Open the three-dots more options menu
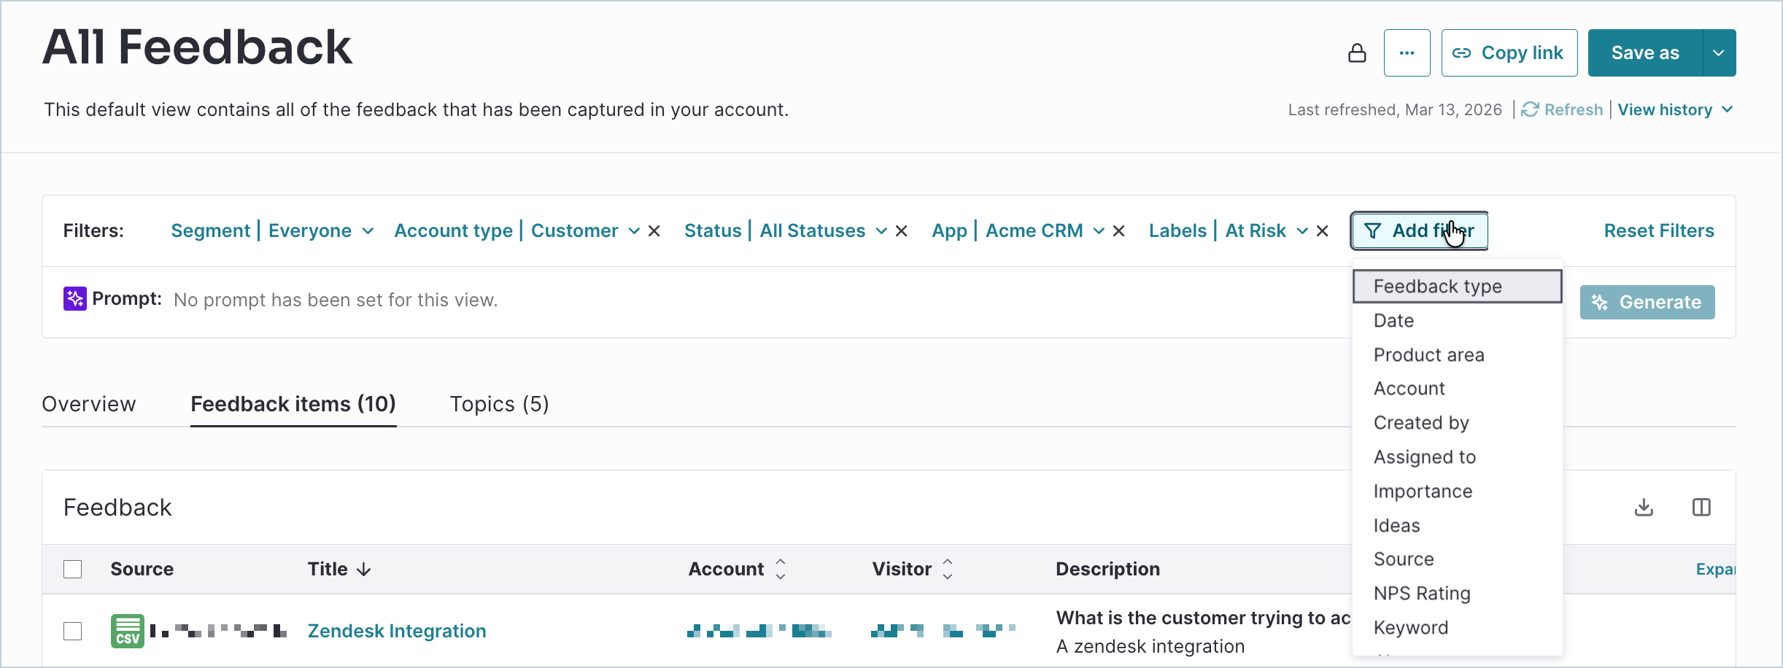This screenshot has height=668, width=1783. coord(1407,53)
